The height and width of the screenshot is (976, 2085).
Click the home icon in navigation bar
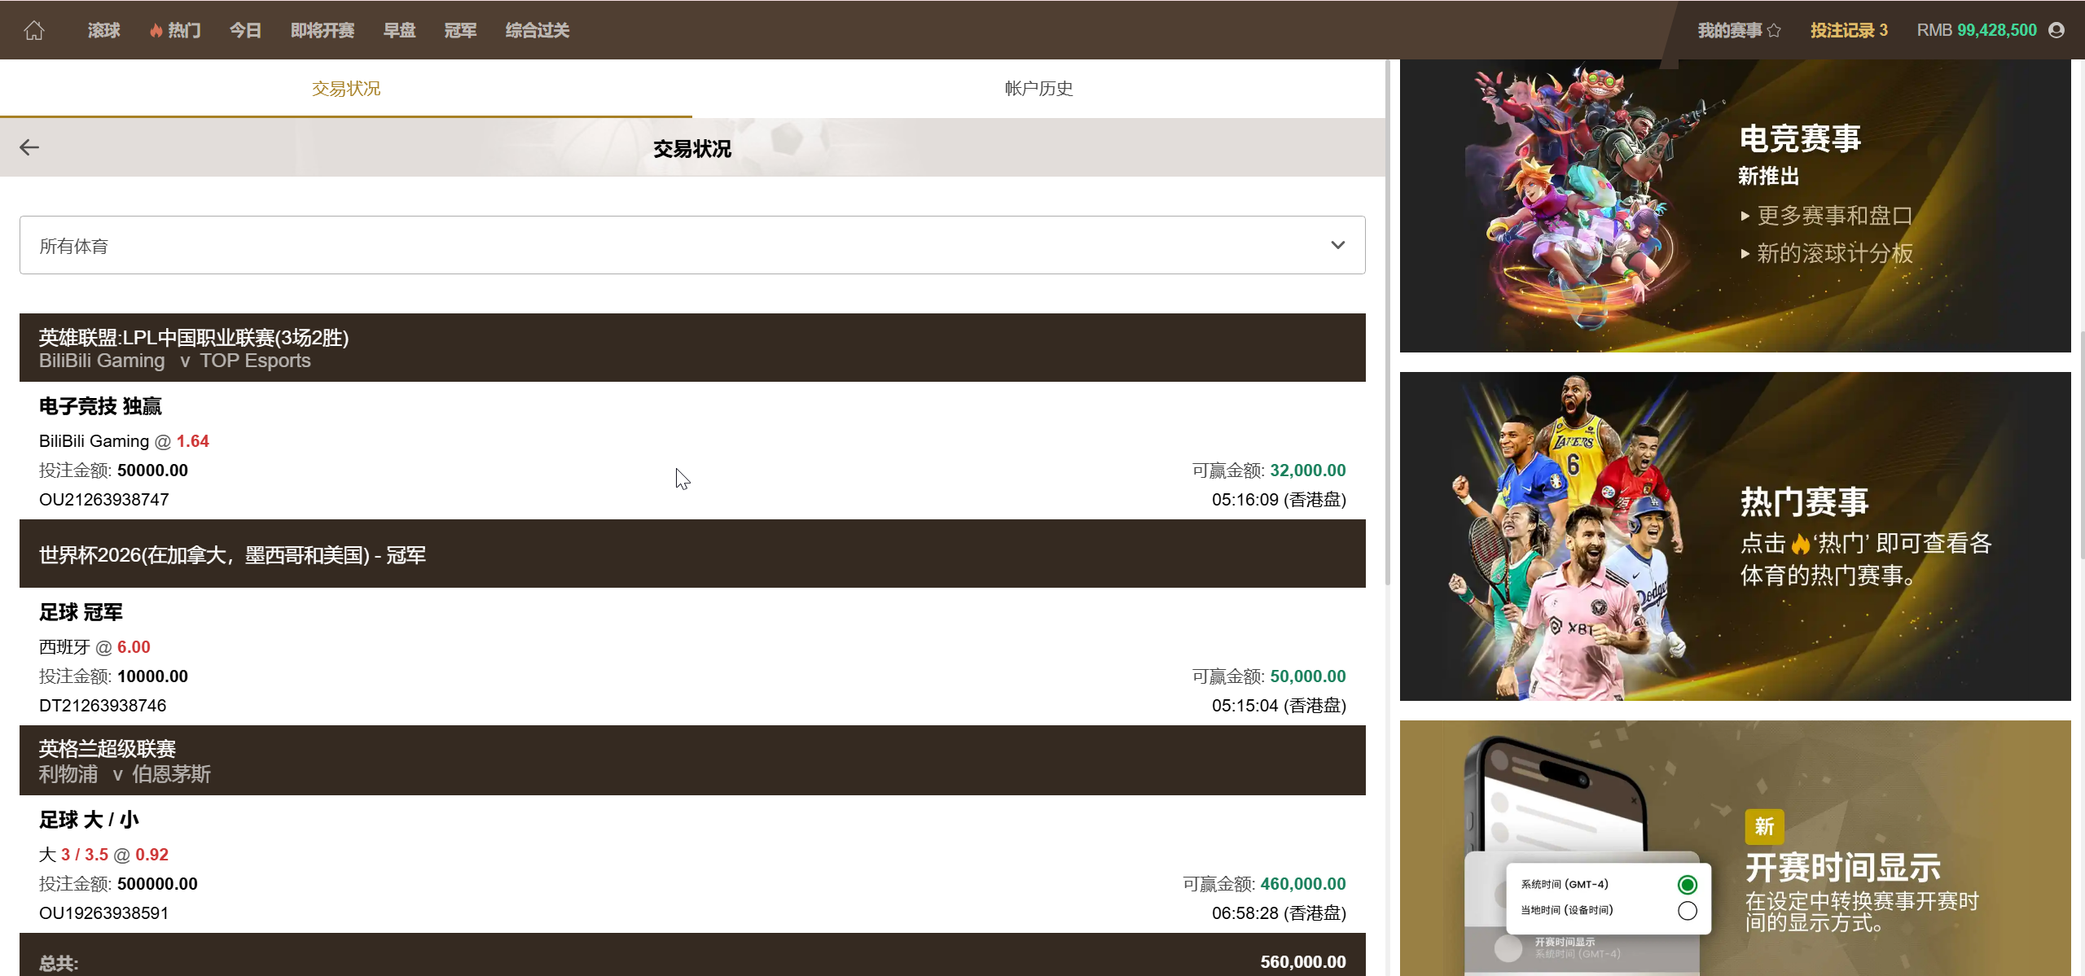coord(34,29)
